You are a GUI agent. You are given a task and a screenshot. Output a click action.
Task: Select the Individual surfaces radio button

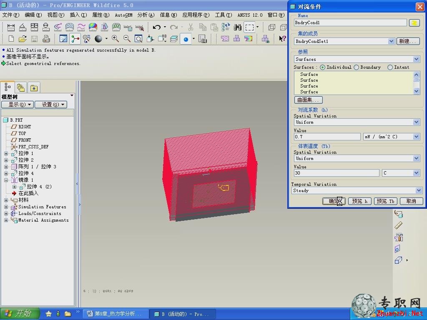(x=322, y=67)
